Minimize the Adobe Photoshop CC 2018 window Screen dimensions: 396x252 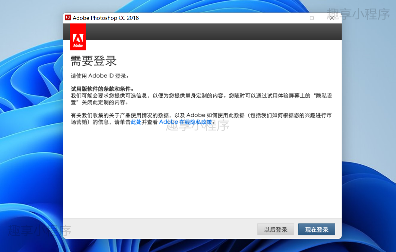tap(292, 18)
